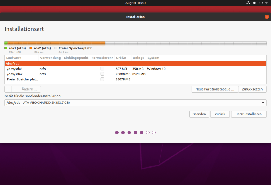The height and width of the screenshot is (185, 271).
Task: Toggle format checkbox for /dev/sda1
Action: [102, 69]
